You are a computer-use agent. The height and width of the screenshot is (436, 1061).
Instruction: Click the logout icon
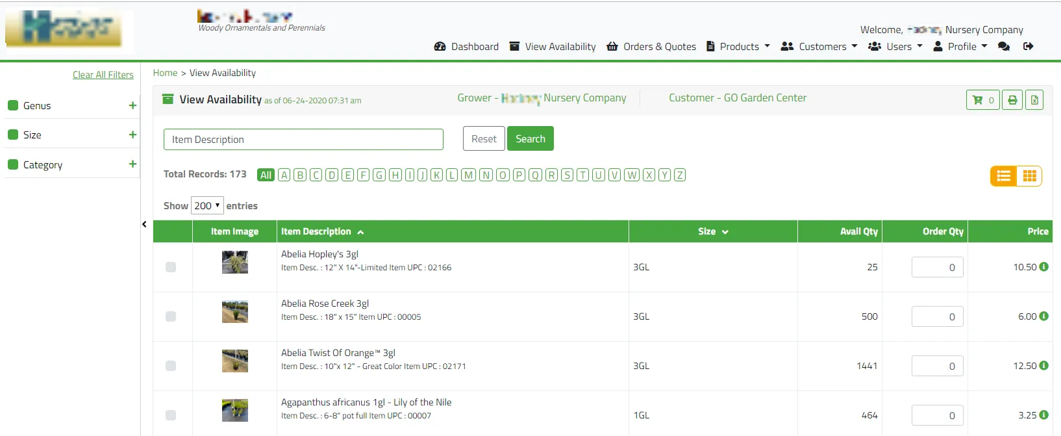(x=1029, y=47)
